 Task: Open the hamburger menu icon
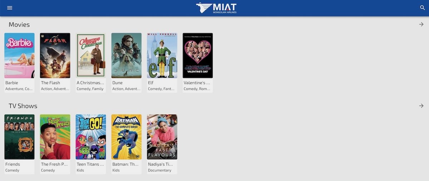pyautogui.click(x=10, y=8)
